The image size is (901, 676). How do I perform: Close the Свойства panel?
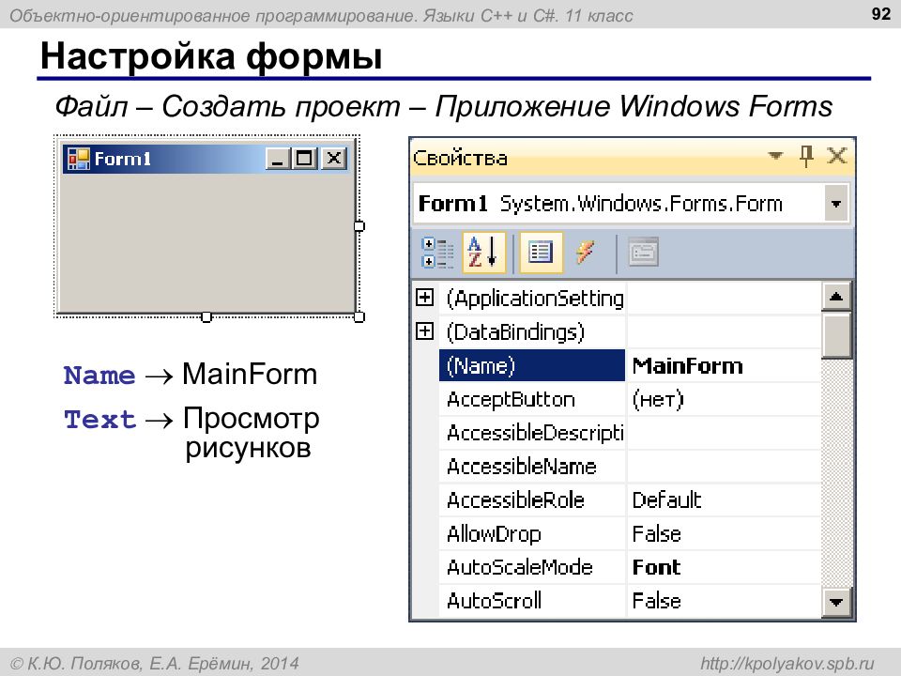pos(836,155)
